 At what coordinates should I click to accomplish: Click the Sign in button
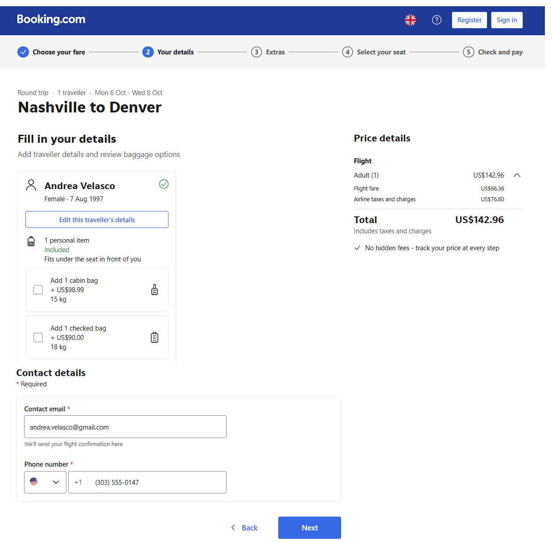point(507,20)
